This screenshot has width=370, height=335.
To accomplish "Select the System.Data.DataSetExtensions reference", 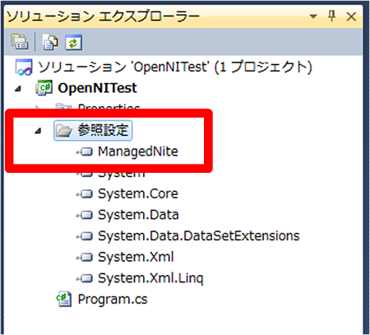I will pos(199,236).
